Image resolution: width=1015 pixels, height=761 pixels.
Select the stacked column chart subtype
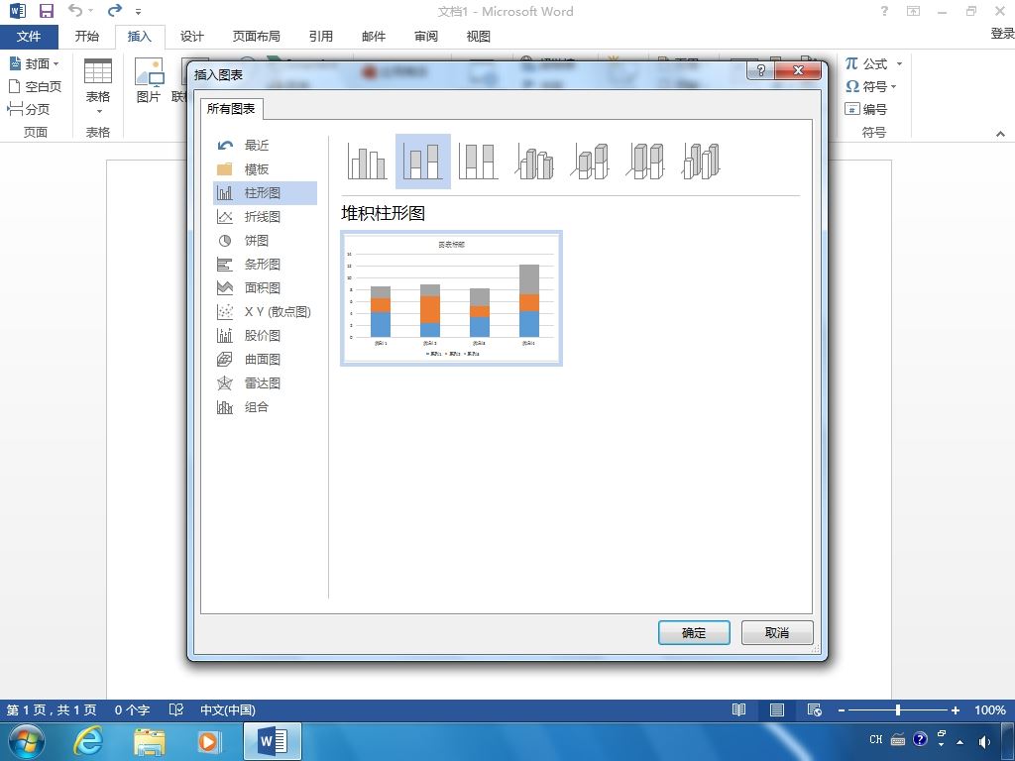click(x=422, y=162)
